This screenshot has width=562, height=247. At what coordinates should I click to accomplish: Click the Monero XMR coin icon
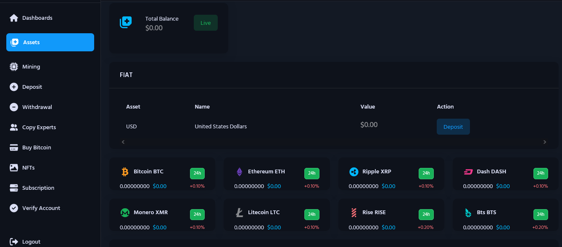124,212
